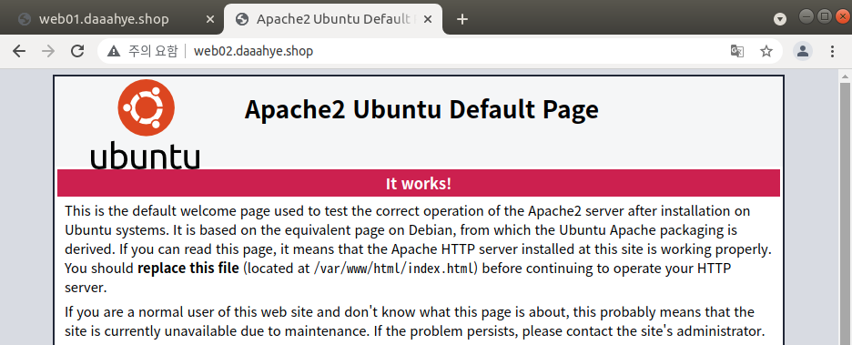852x345 pixels.
Task: Select the Apache2 Ubuntu Default tab
Action: point(334,19)
